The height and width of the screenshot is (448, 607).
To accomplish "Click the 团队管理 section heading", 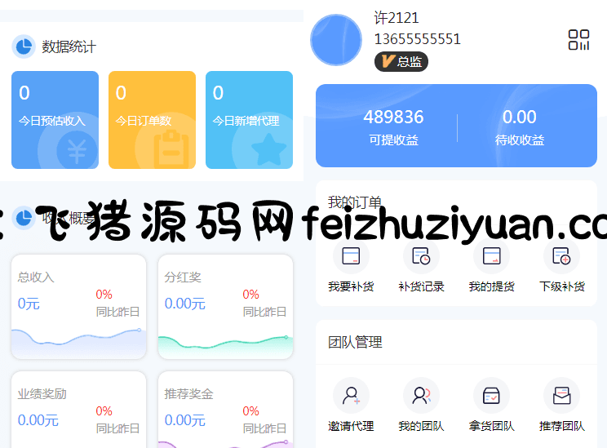I will coord(355,342).
